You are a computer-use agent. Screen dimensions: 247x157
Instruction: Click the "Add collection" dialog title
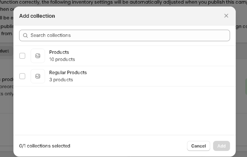coord(37,16)
